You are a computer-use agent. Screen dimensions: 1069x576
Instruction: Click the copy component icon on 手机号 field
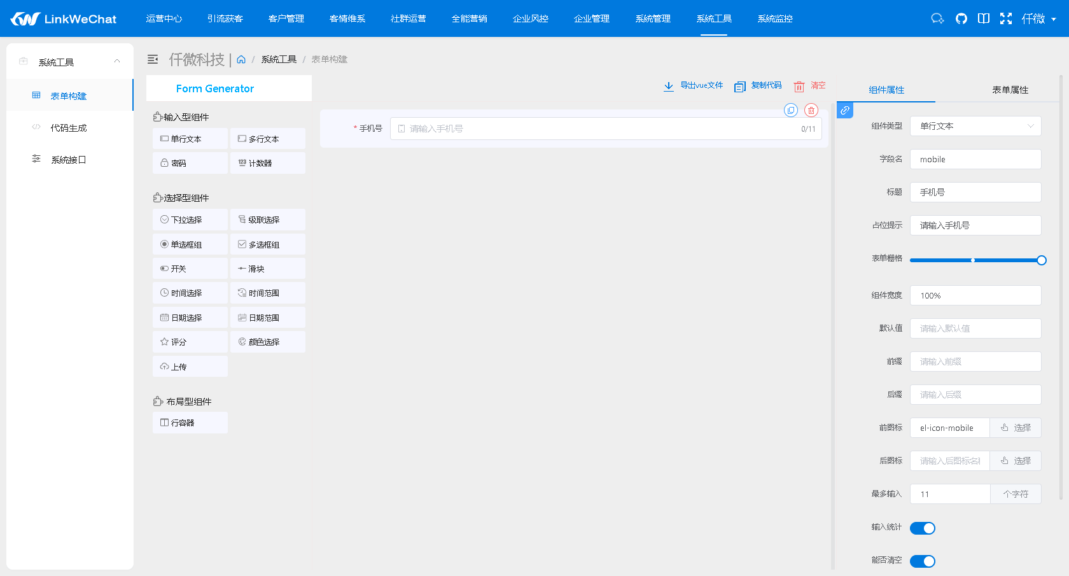(791, 110)
